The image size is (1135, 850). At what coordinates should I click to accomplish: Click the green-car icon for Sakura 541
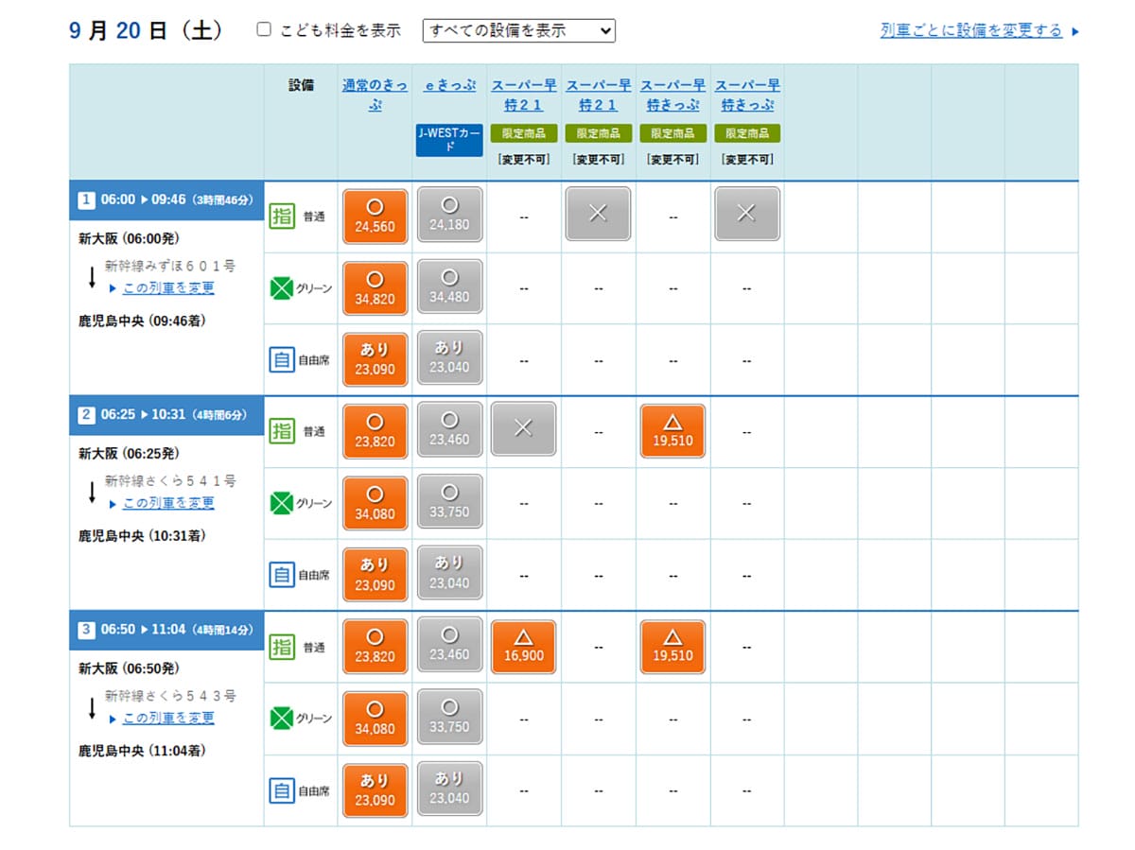pos(282,504)
